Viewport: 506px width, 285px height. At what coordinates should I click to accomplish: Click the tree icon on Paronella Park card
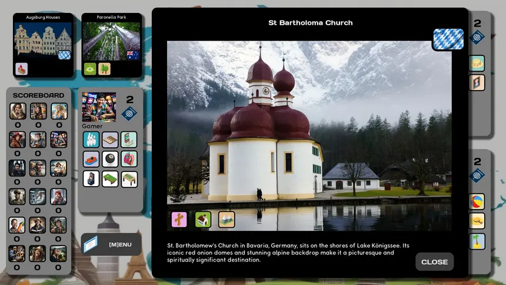[105, 69]
